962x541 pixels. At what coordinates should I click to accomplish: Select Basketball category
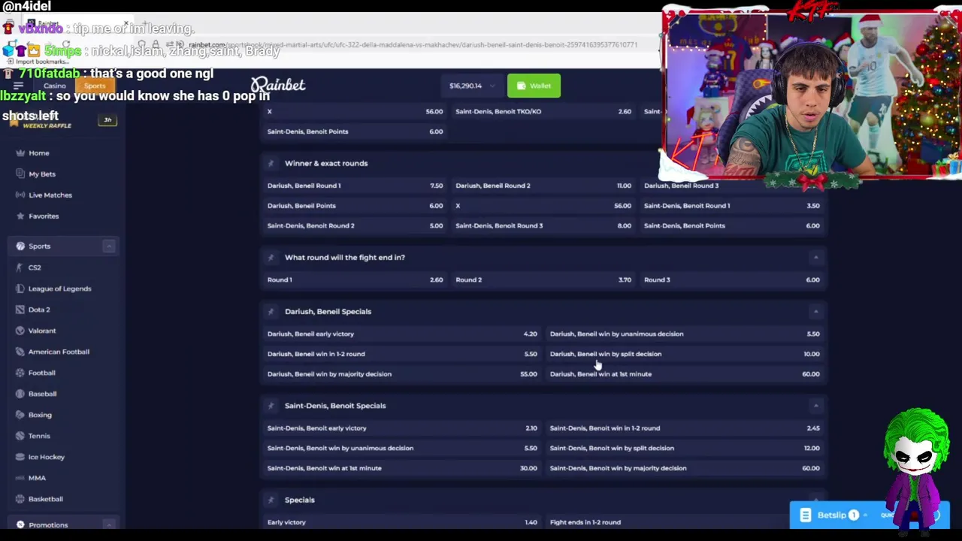(x=45, y=499)
